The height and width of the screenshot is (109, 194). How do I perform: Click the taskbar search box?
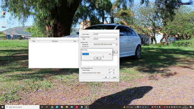click(22, 107)
